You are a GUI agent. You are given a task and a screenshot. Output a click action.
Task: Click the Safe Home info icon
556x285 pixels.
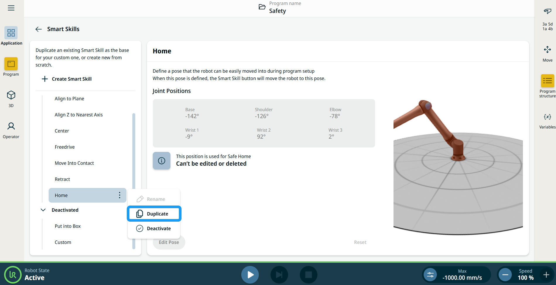click(x=162, y=161)
